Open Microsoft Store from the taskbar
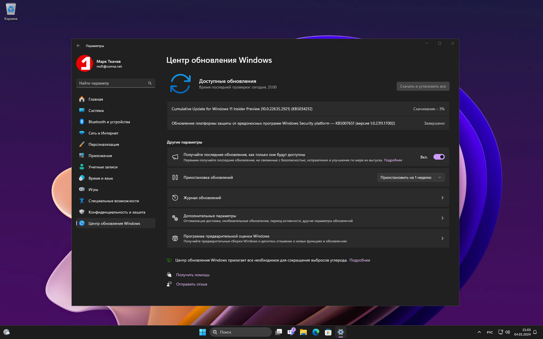543x339 pixels. click(328, 332)
